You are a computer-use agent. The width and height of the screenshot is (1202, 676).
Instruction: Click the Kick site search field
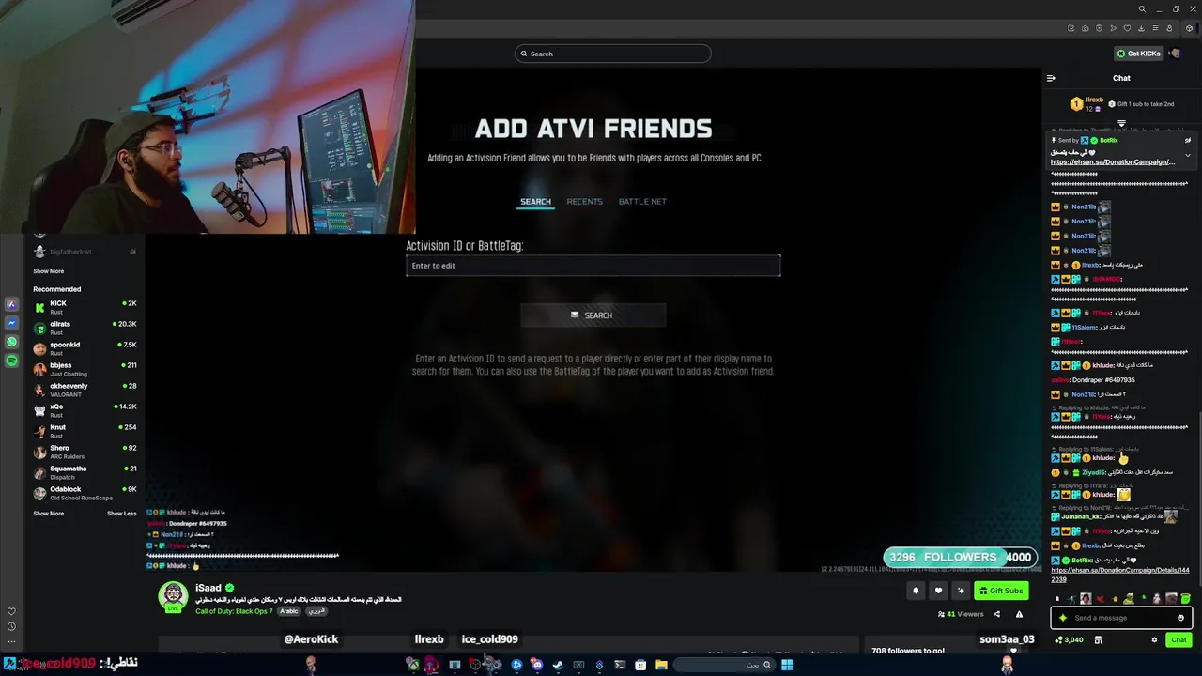(613, 54)
